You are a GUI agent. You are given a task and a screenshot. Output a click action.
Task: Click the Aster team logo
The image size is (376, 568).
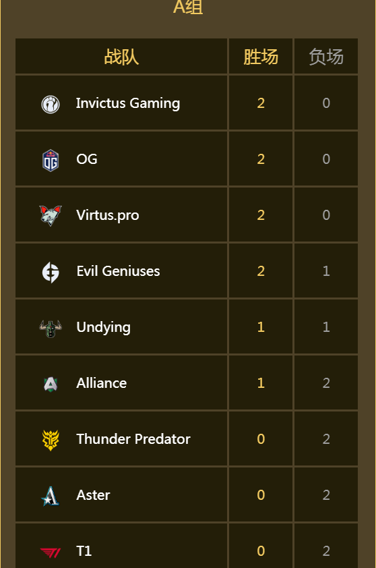pyautogui.click(x=51, y=496)
